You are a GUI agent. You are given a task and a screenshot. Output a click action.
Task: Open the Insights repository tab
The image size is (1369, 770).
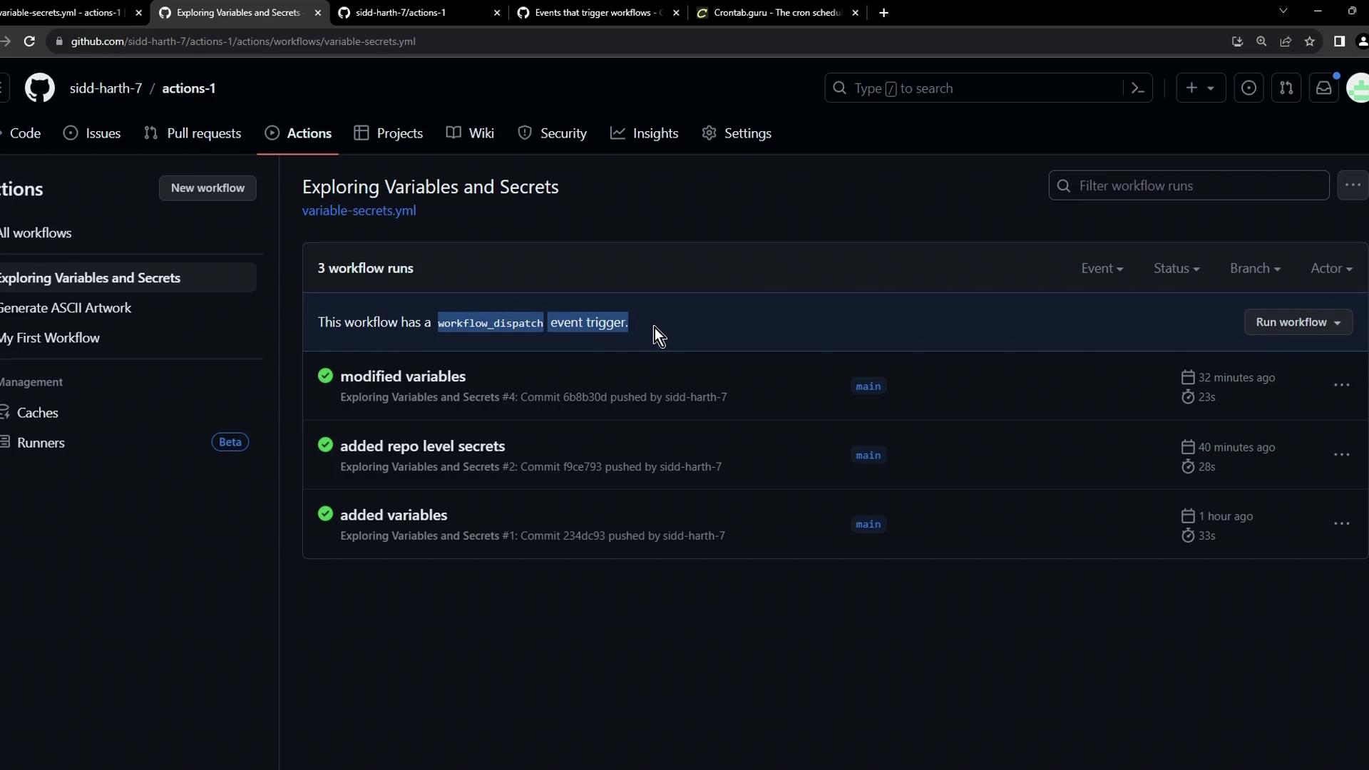(x=645, y=133)
